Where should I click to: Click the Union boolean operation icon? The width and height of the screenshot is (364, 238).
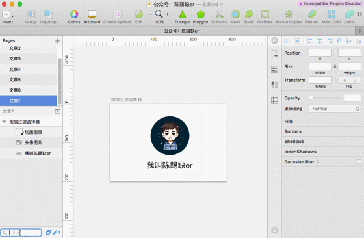(349, 17)
